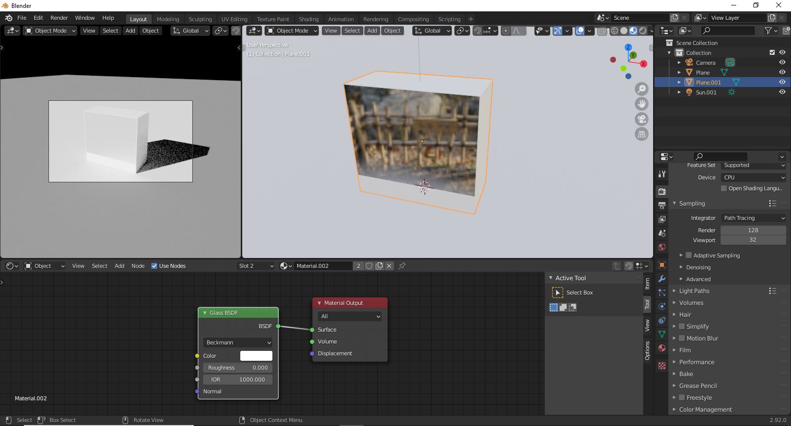Open Slot 2 material slot dropdown
The height and width of the screenshot is (426, 791).
coord(256,266)
